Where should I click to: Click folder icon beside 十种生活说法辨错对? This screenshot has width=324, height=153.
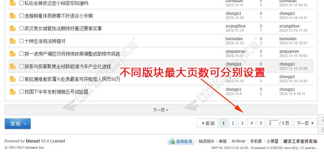pyautogui.click(x=13, y=41)
